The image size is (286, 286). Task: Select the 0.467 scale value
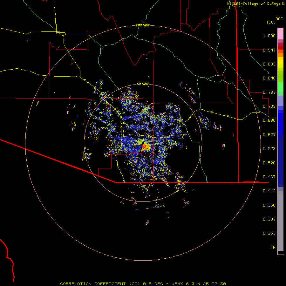pyautogui.click(x=269, y=177)
